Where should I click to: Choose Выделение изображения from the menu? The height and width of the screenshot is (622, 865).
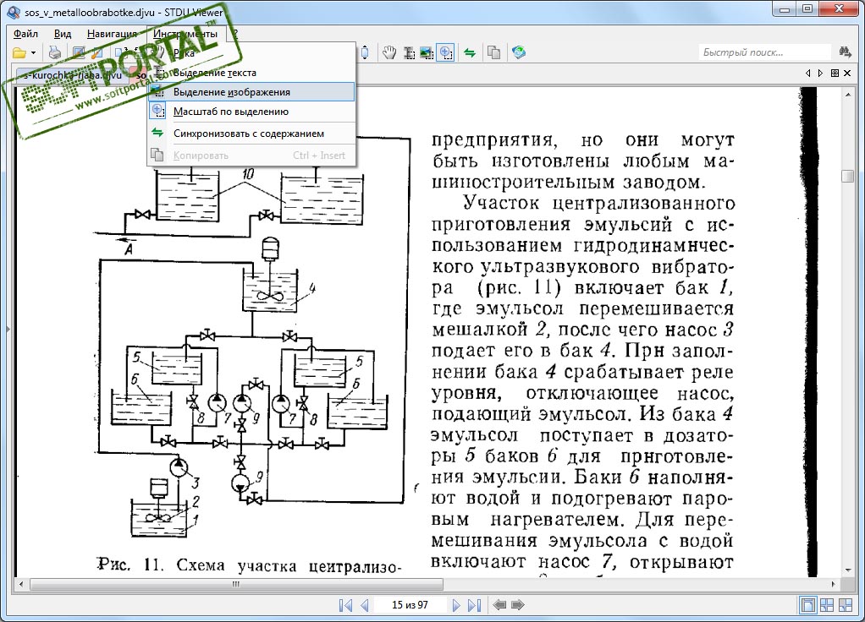[x=251, y=92]
